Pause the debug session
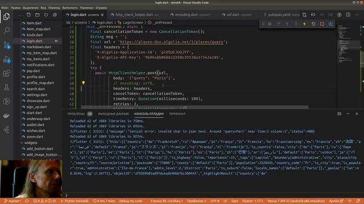 click(270, 24)
